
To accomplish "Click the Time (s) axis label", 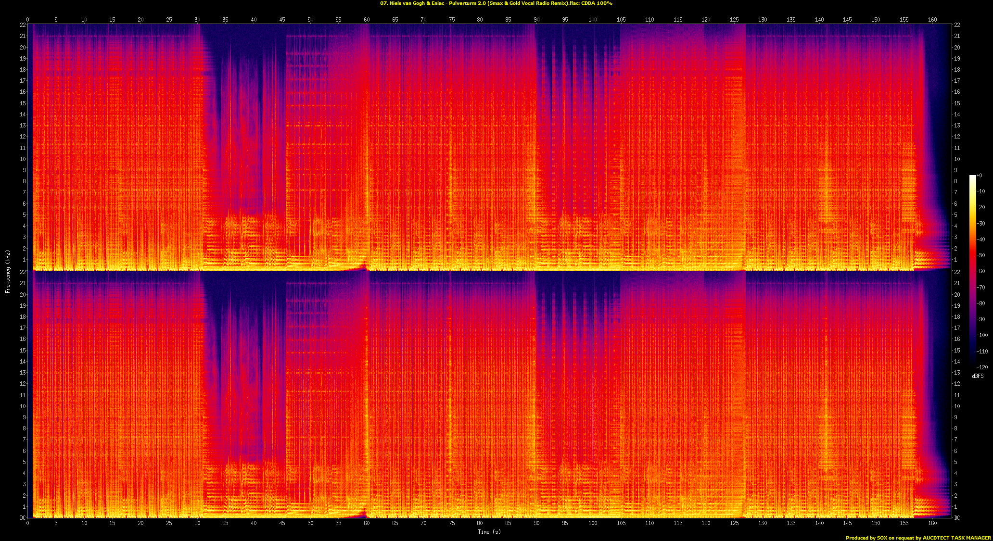I will [x=489, y=531].
